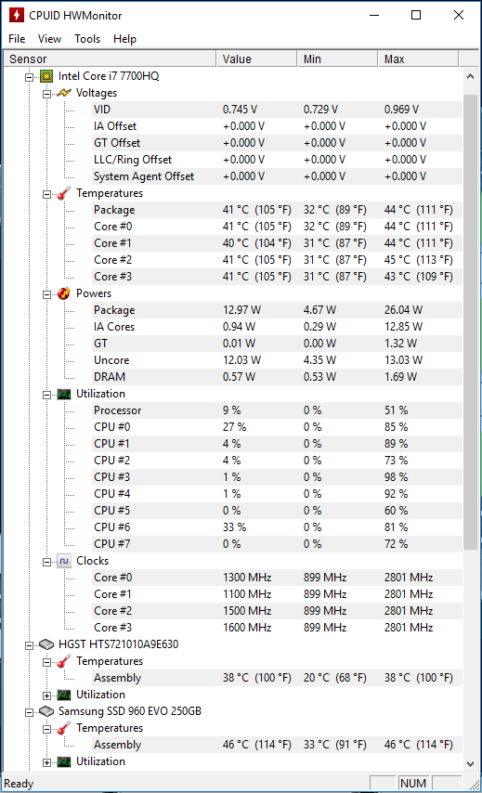Expand Utilization under Samsung SSD

(47, 762)
